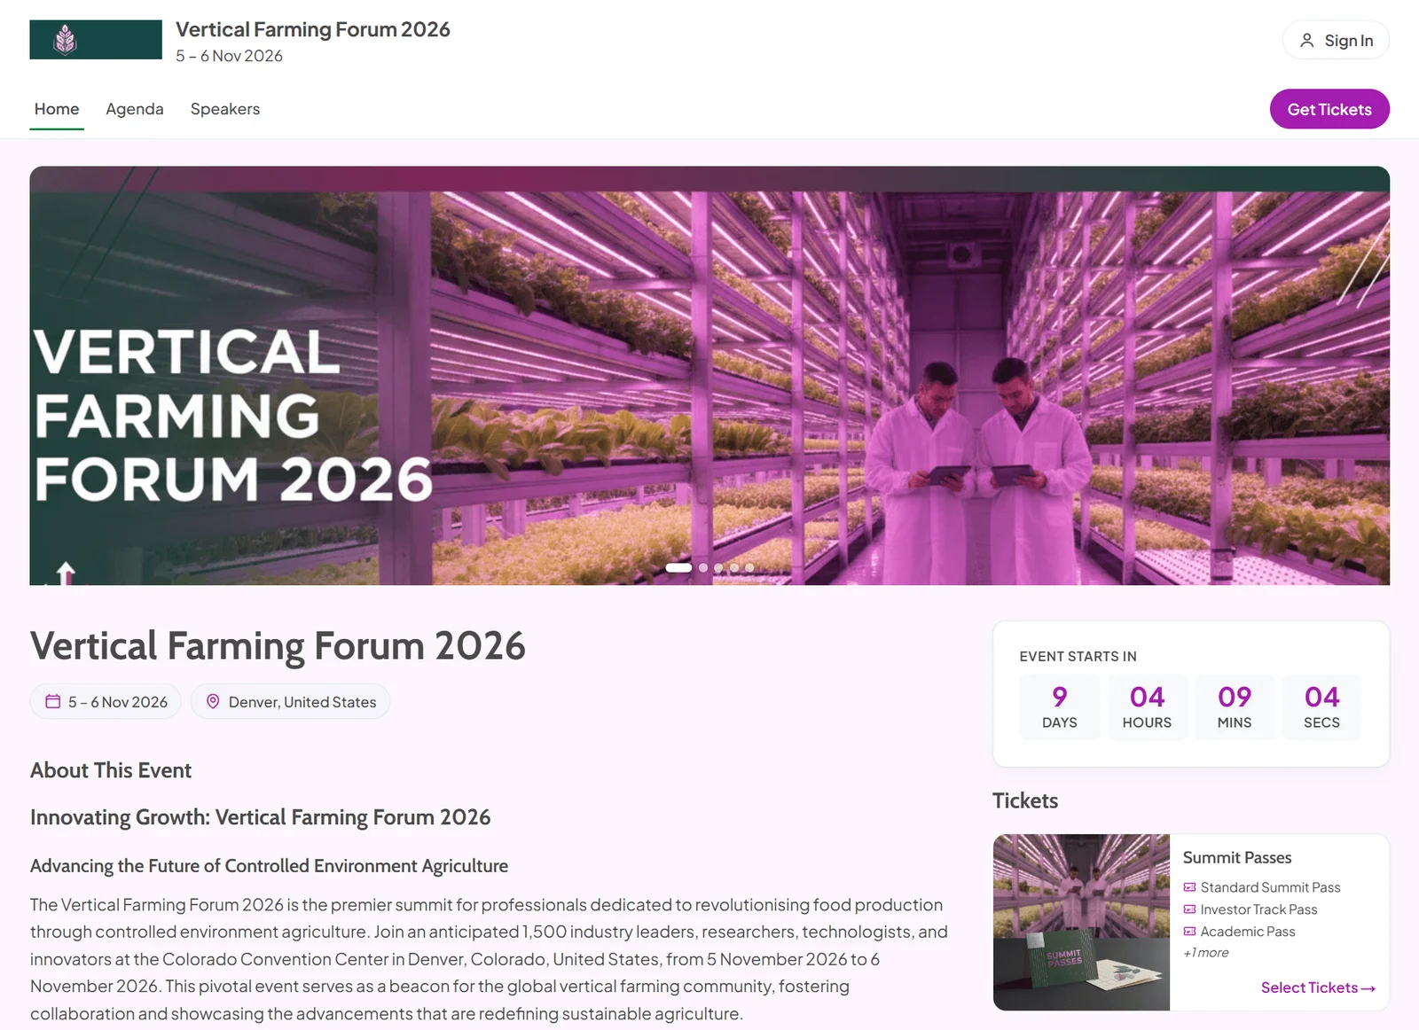Image resolution: width=1419 pixels, height=1030 pixels.
Task: Click the Get Tickets button
Action: pos(1329,109)
